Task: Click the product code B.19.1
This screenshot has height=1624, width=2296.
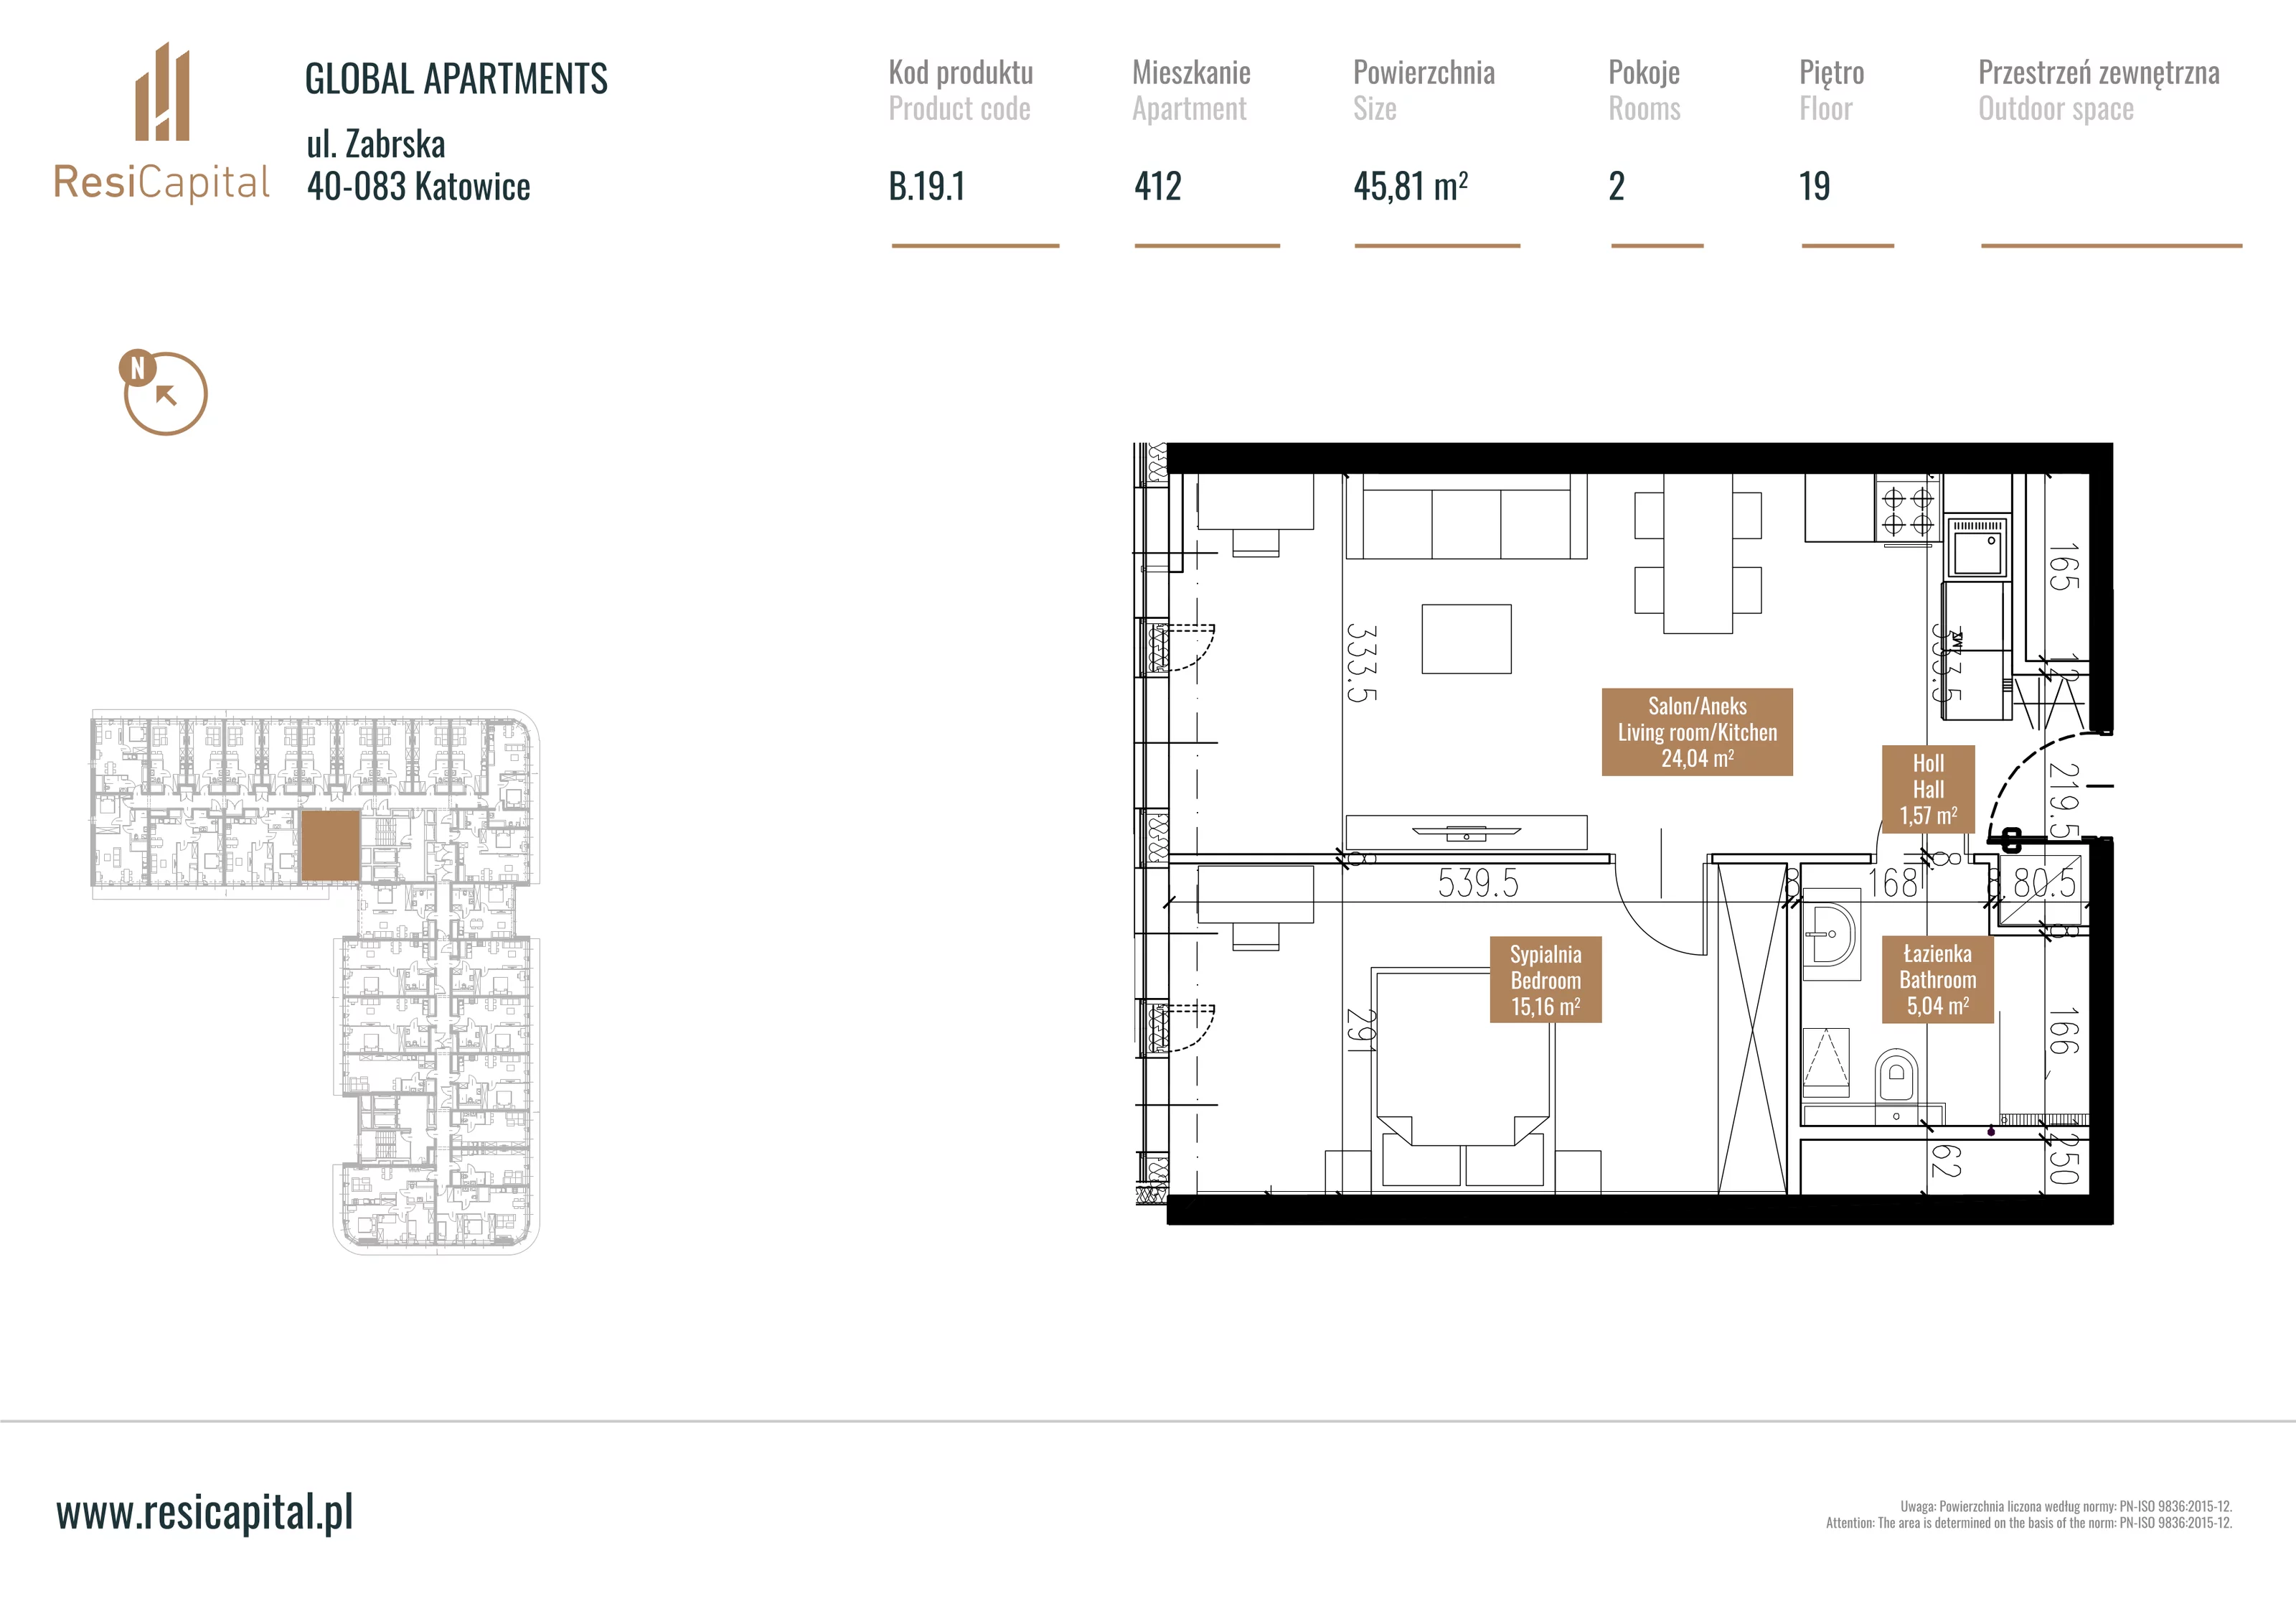Action: (x=927, y=186)
